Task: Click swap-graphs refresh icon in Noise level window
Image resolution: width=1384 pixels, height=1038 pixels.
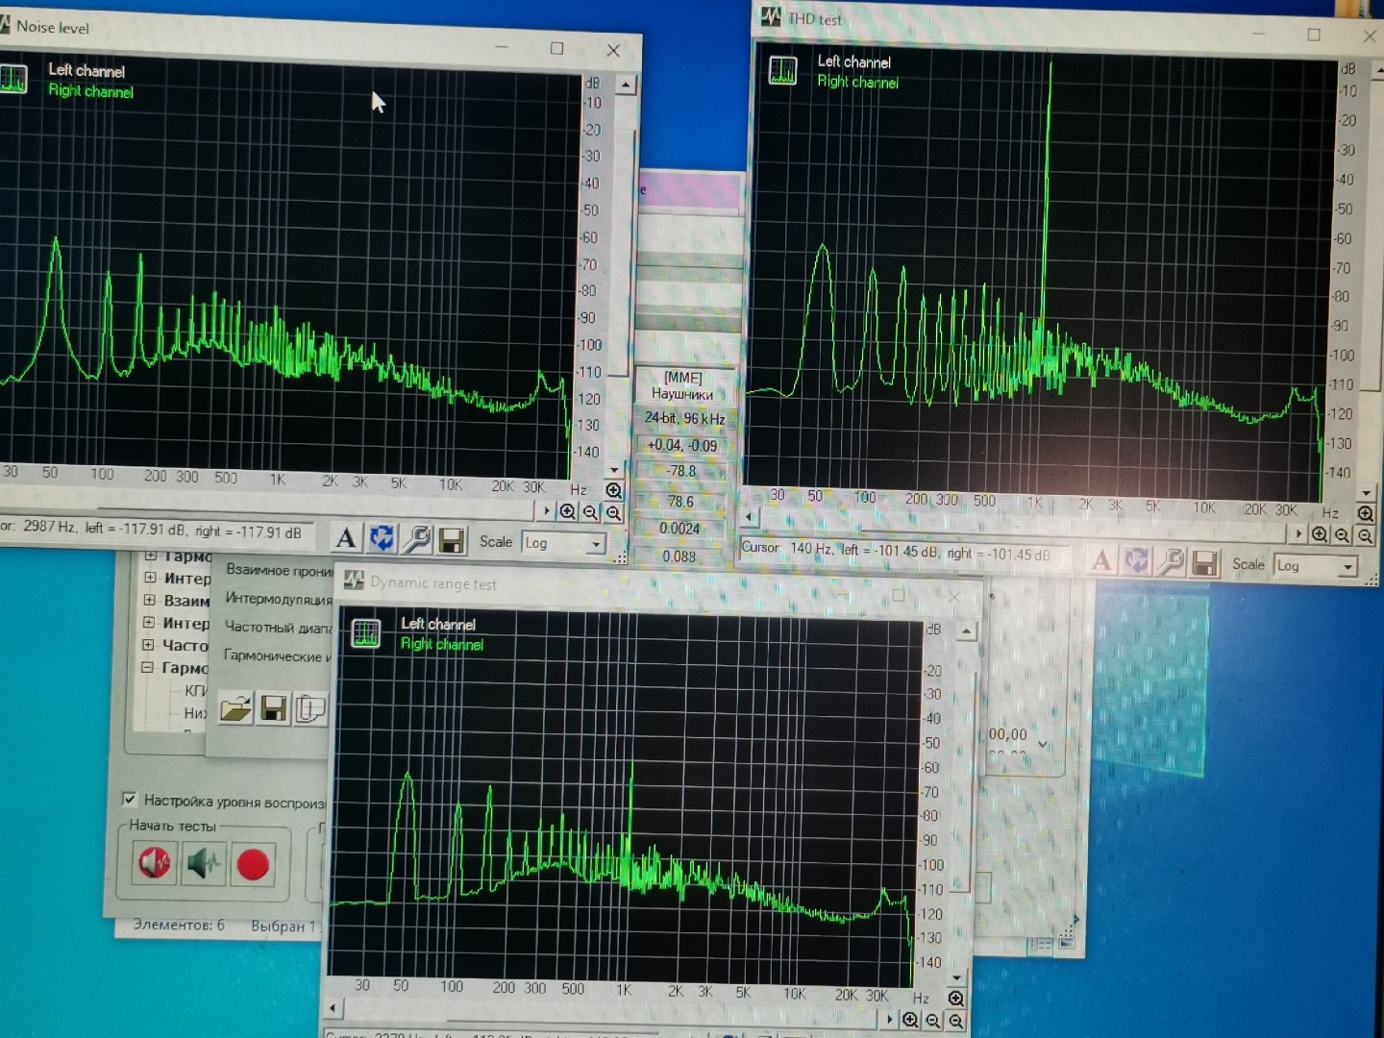Action: 382,539
